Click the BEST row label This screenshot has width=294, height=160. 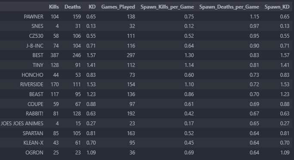38,55
